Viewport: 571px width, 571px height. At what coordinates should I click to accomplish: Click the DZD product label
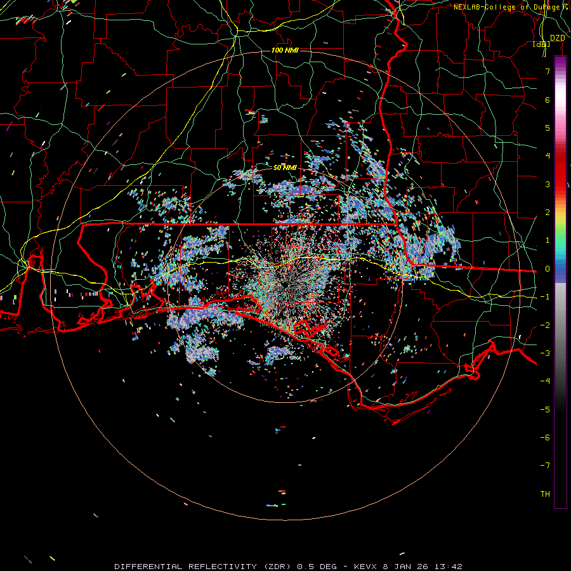(557, 38)
